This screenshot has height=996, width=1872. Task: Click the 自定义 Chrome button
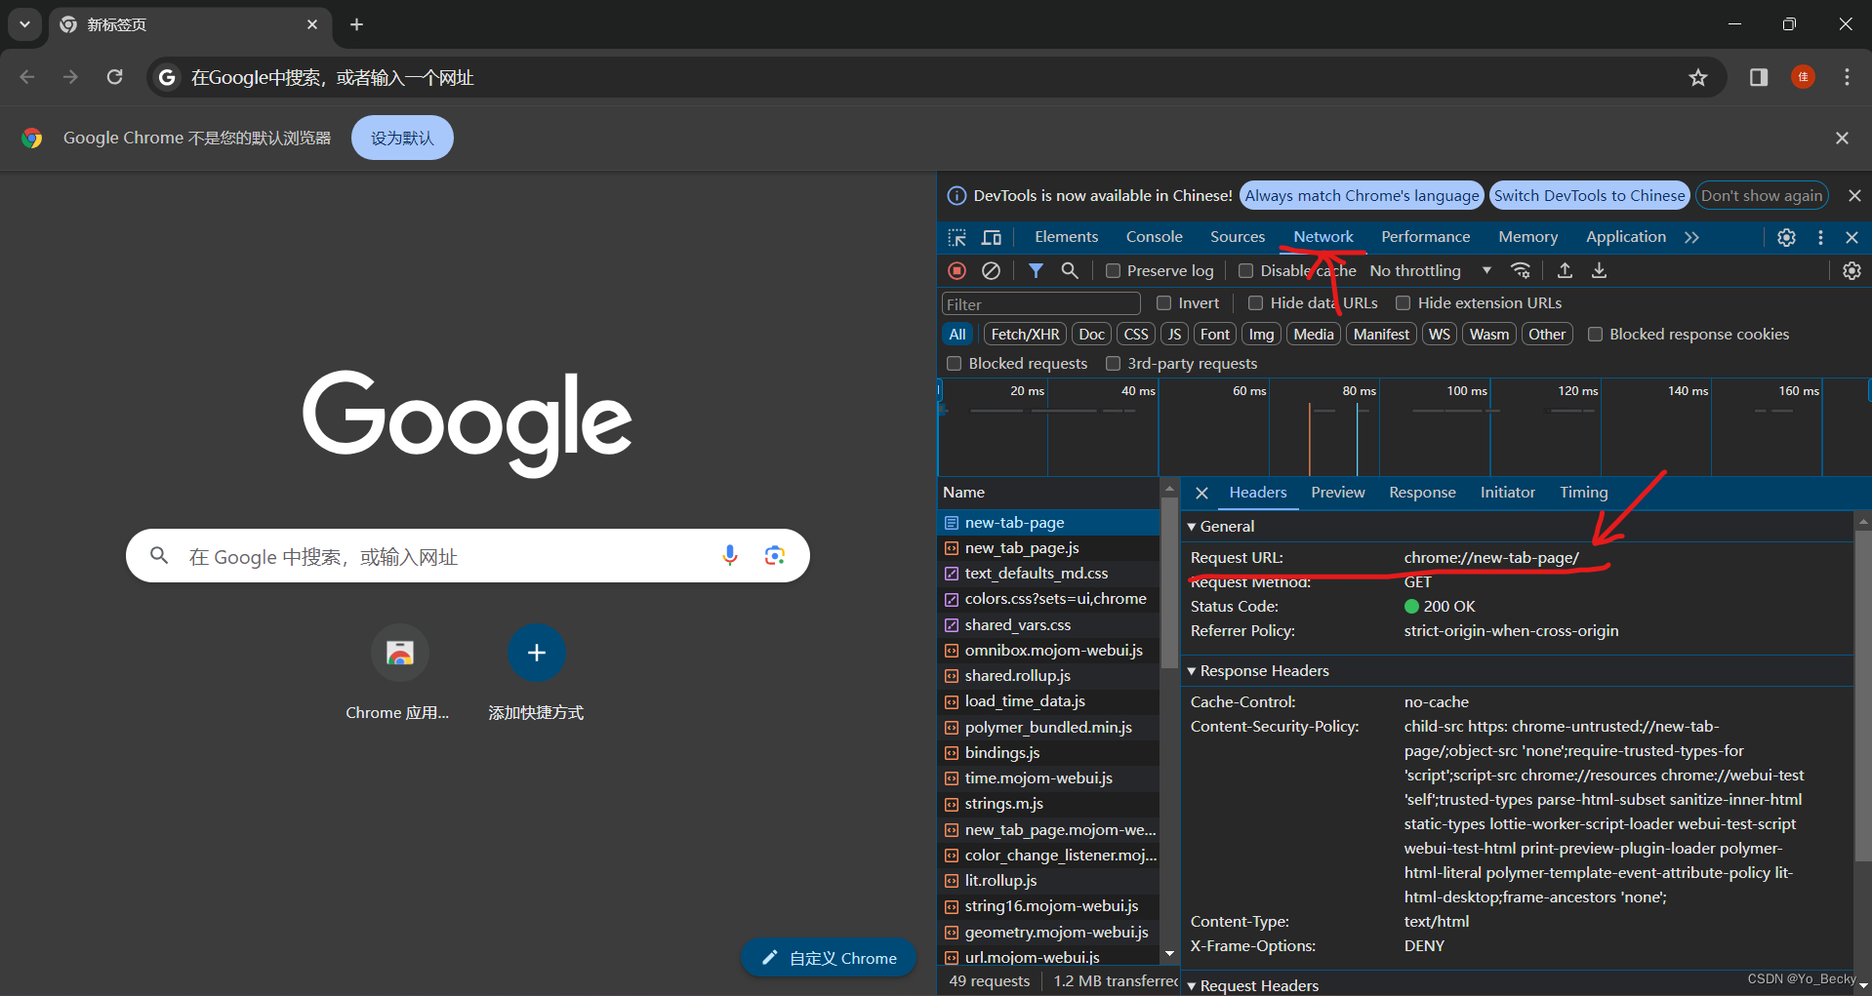829,958
